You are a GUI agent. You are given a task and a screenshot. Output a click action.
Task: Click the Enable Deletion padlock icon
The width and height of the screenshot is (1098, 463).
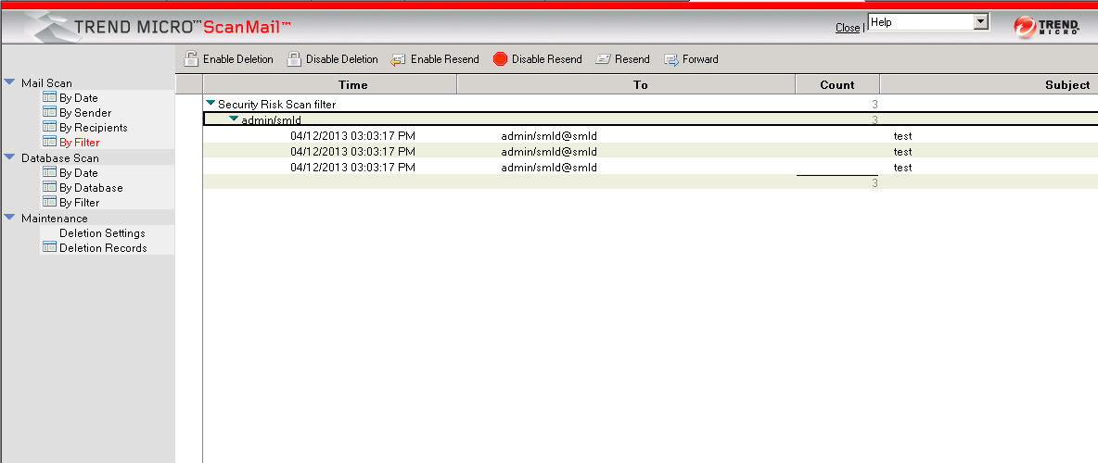click(191, 59)
